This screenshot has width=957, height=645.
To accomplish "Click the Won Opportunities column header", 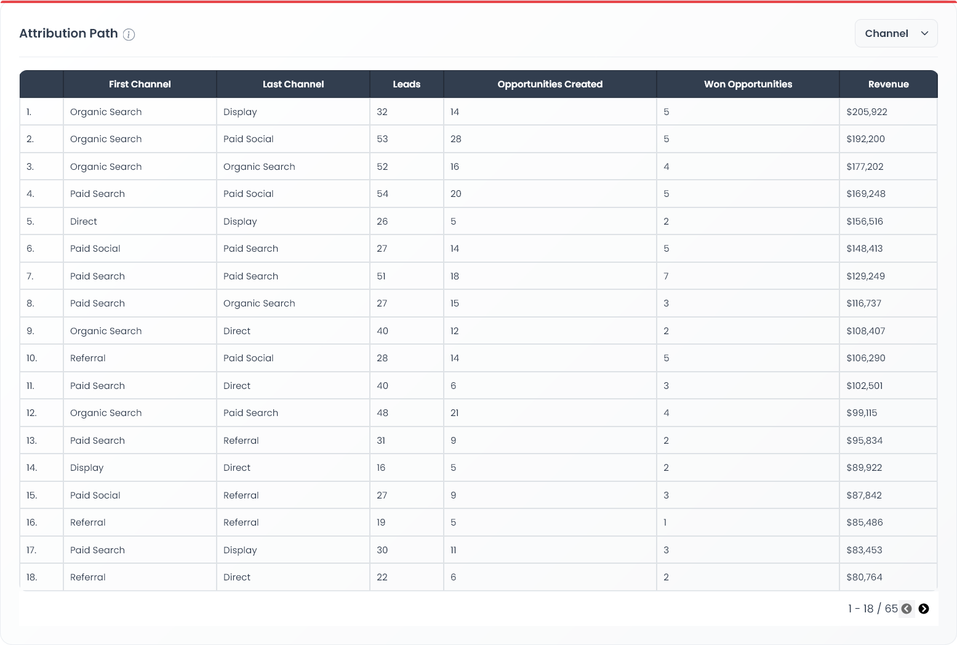I will click(748, 84).
